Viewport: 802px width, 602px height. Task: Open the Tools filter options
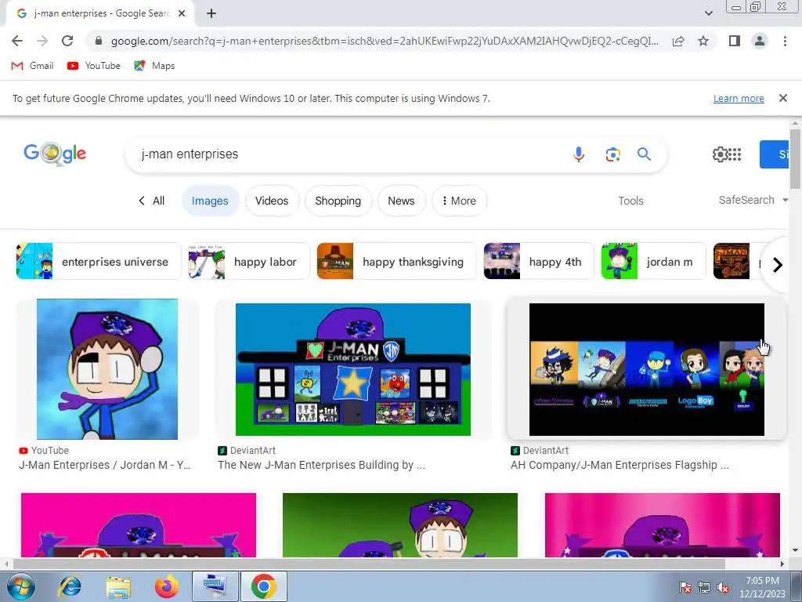[x=630, y=201]
